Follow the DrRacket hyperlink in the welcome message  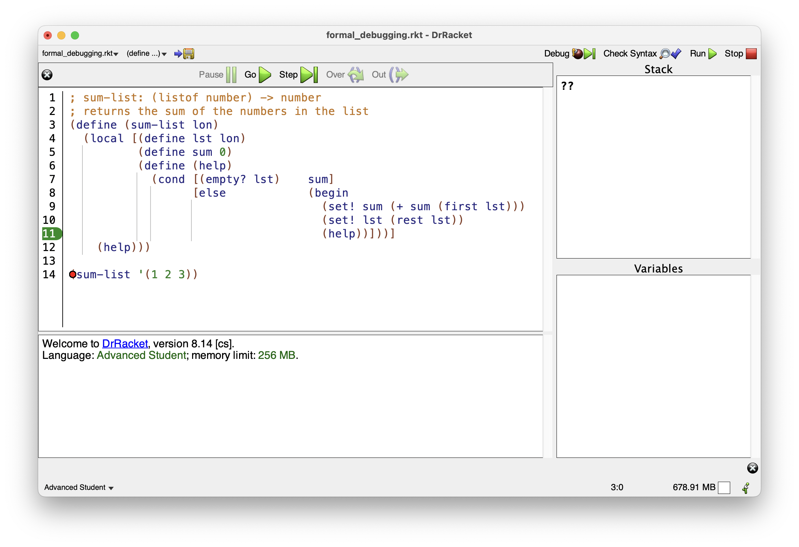(124, 343)
